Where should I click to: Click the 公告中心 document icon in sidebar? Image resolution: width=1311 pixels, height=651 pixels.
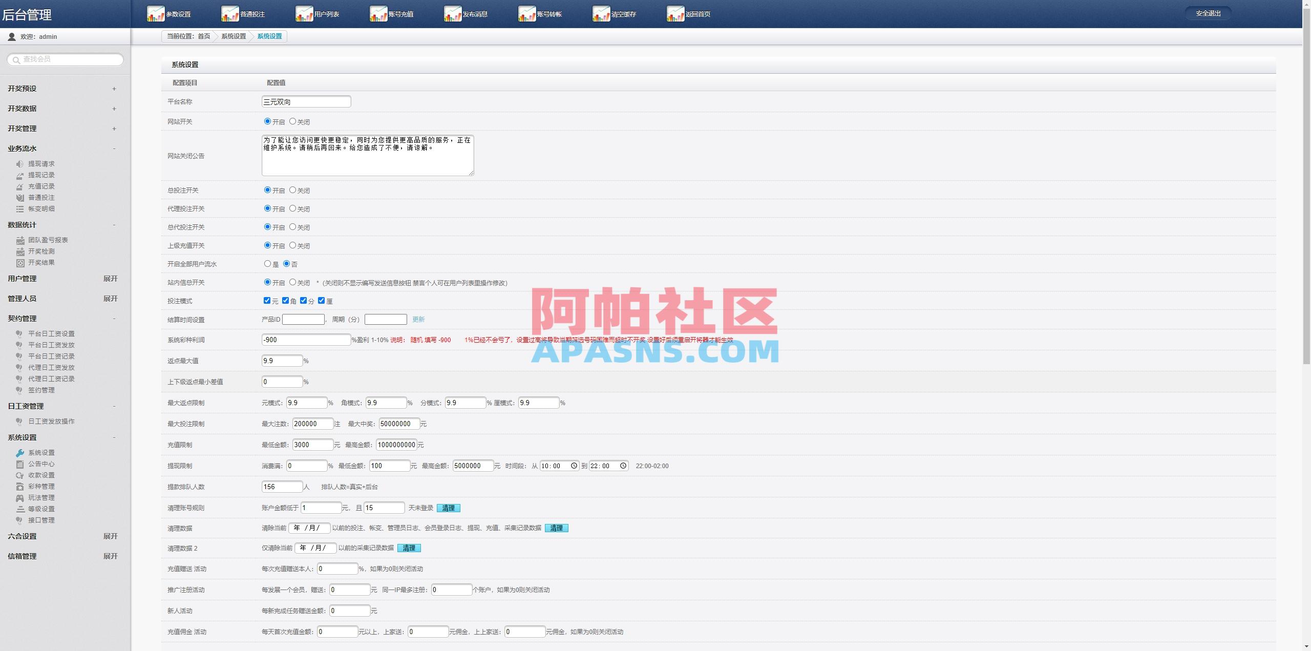[x=20, y=464]
